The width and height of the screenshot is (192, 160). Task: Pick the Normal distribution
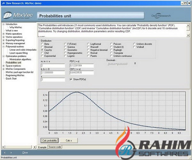point(92,53)
